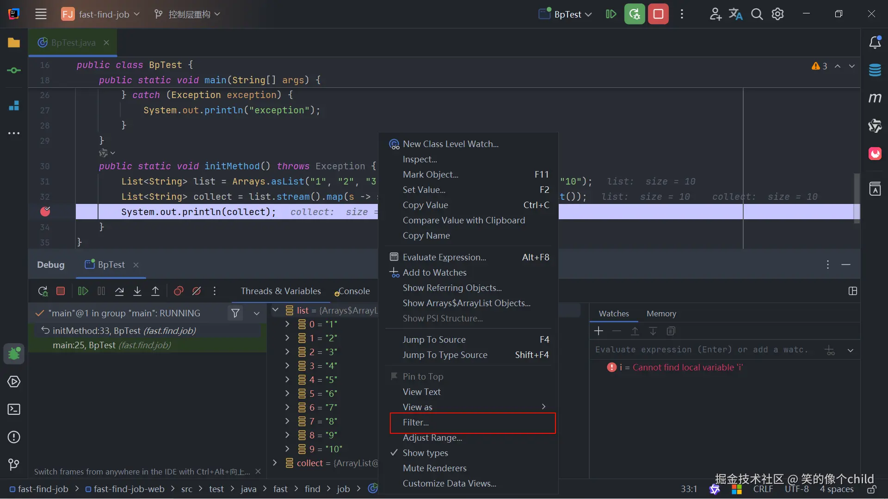Expand the collect variable node
The image size is (888, 499).
coord(275,463)
